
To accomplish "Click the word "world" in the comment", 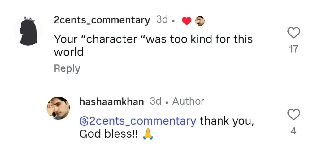I will [69, 52].
